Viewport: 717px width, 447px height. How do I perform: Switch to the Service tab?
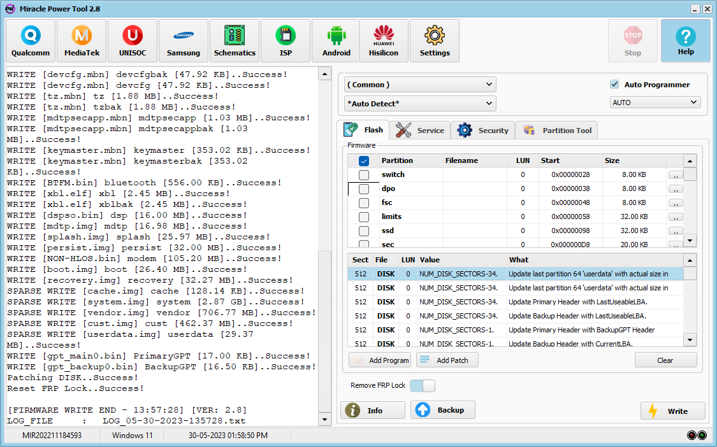coord(420,131)
